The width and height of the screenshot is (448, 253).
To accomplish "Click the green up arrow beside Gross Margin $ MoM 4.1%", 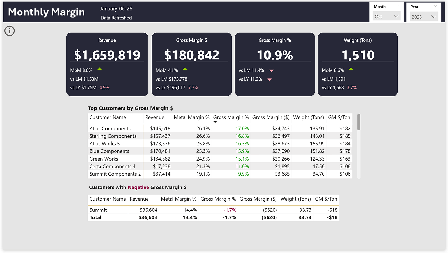I will click(185, 69).
